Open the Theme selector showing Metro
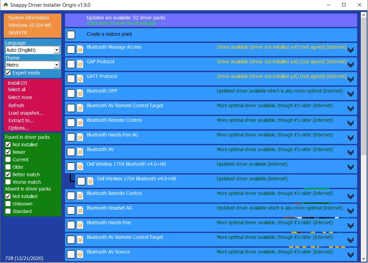Screen dimensions: 368x263 click(57, 65)
